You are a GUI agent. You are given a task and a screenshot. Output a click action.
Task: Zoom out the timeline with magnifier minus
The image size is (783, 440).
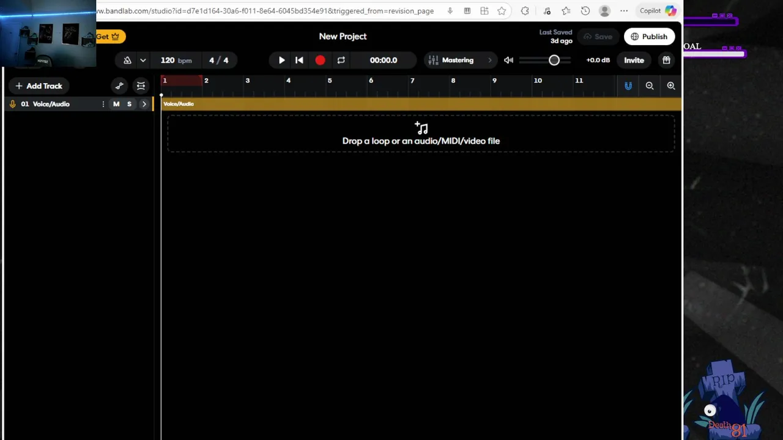pyautogui.click(x=650, y=86)
